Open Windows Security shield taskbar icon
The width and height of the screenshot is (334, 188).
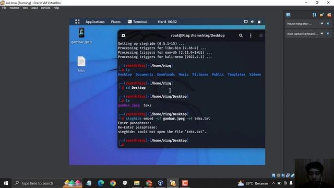point(125,183)
